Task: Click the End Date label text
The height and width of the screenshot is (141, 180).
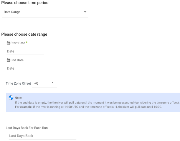Action: [17, 60]
